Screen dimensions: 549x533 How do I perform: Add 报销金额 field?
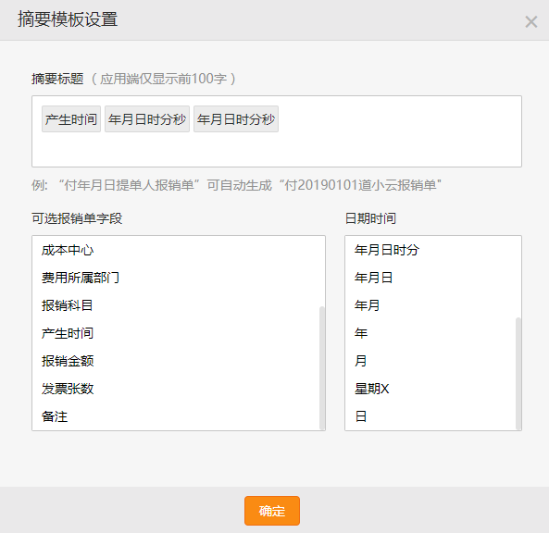[x=68, y=361]
